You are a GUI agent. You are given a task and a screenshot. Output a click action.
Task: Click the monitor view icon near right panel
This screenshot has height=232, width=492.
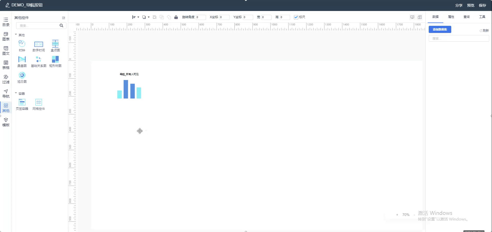pos(412,17)
